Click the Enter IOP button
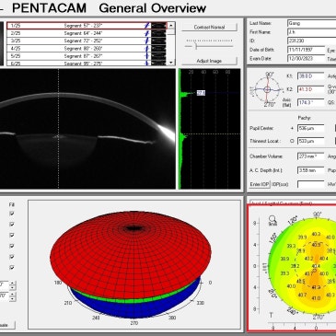Viewport: 336px width, 336px height. point(260,184)
